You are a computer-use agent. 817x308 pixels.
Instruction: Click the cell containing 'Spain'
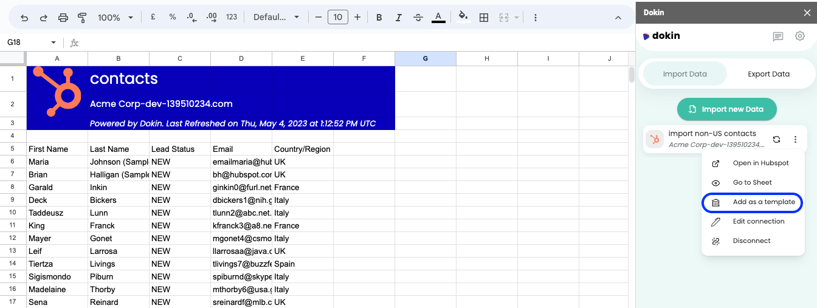[303, 264]
